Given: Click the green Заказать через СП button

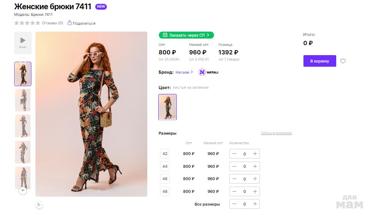Looking at the screenshot, I should pyautogui.click(x=186, y=35).
